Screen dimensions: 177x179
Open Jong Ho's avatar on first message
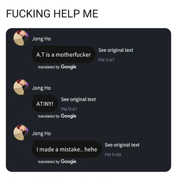pyautogui.click(x=21, y=38)
